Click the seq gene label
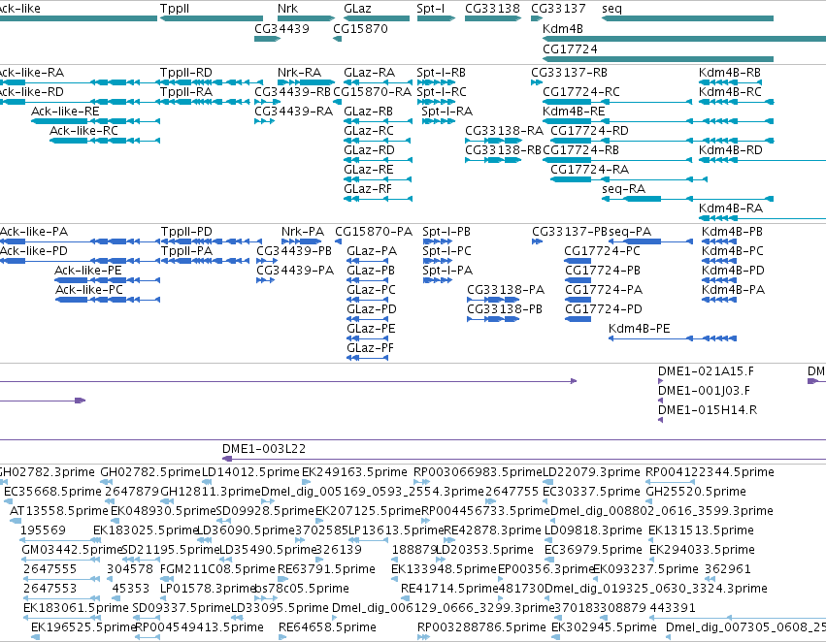 click(611, 9)
